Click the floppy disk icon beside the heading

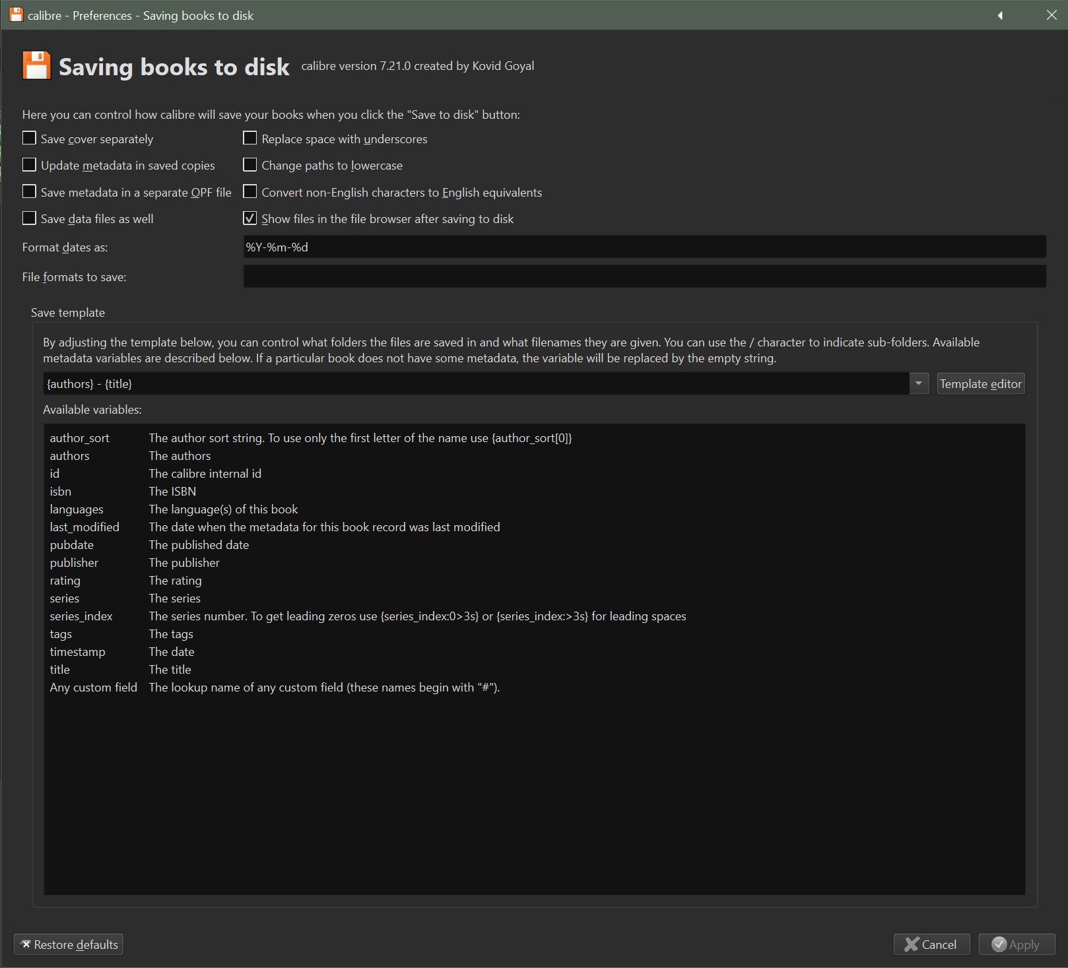click(36, 65)
